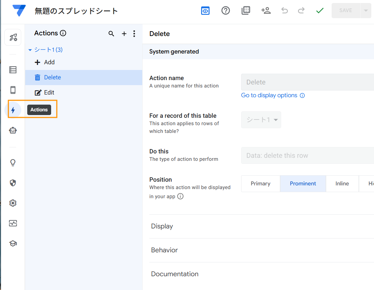Expand the Display section

coord(162,226)
